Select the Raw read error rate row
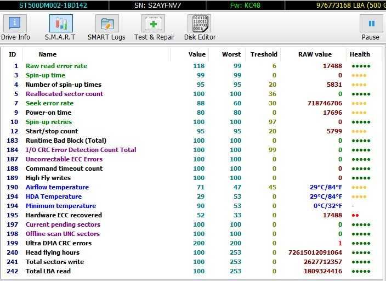Image resolution: width=386 pixels, height=281 pixels. [x=191, y=66]
